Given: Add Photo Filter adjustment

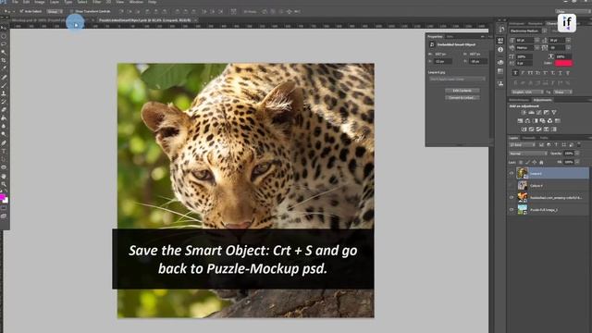Looking at the screenshot, I should [542, 121].
